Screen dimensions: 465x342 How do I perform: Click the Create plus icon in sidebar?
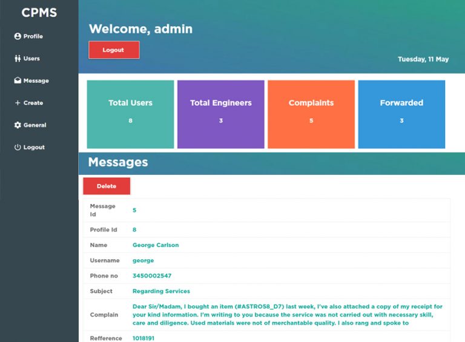point(18,103)
